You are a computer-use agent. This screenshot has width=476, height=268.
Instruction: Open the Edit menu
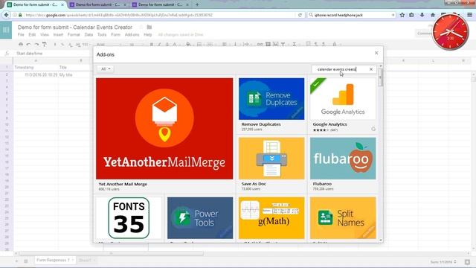click(x=32, y=35)
